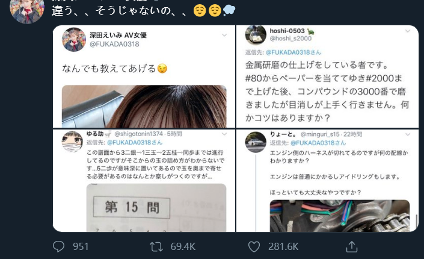Open the hair selfie photo
The image size is (424, 259).
144,106
